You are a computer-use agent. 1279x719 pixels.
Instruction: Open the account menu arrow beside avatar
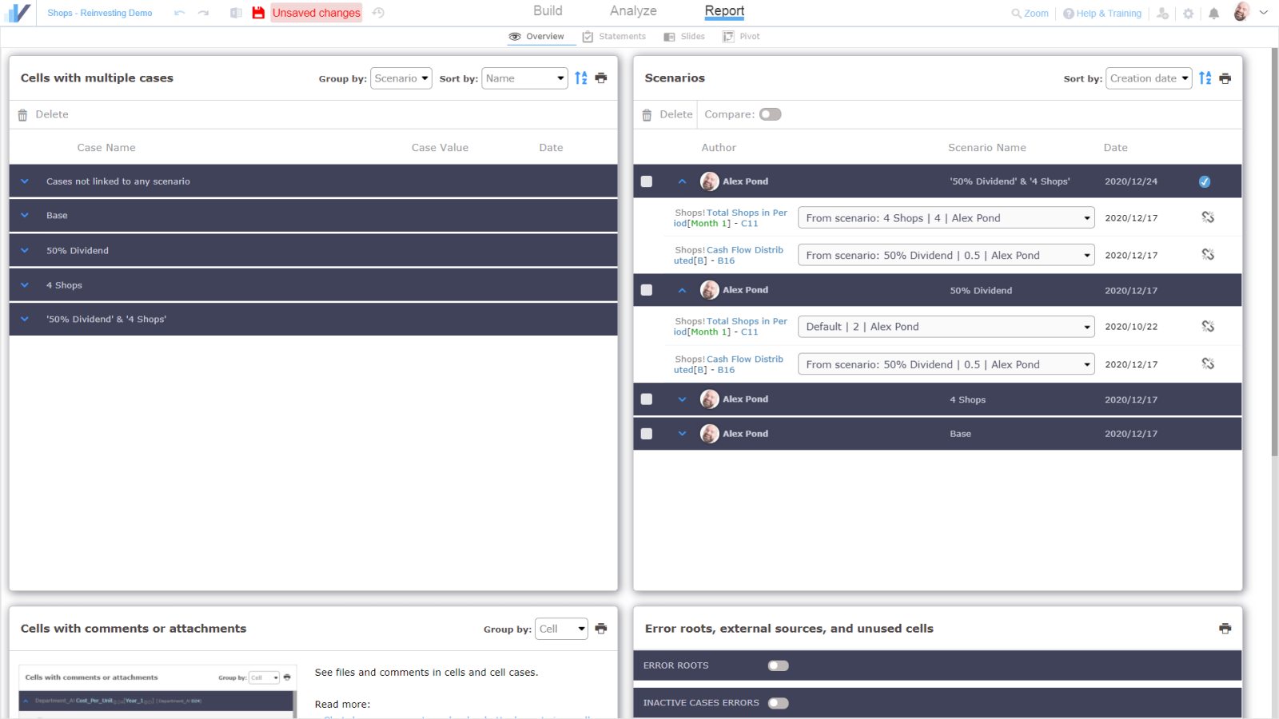[1264, 13]
